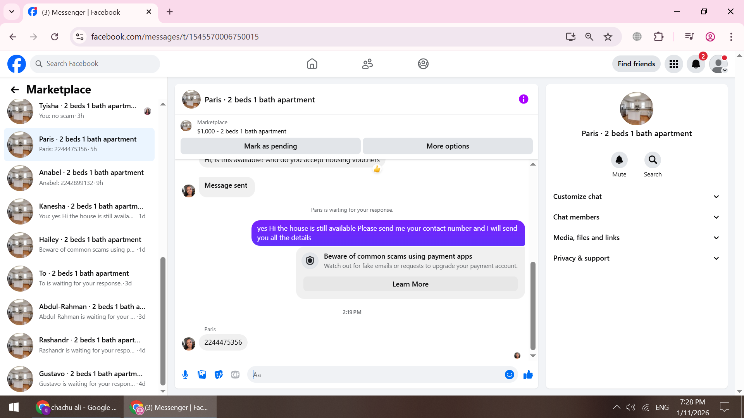Choose a GIF for the message
The width and height of the screenshot is (744, 418).
tap(235, 375)
